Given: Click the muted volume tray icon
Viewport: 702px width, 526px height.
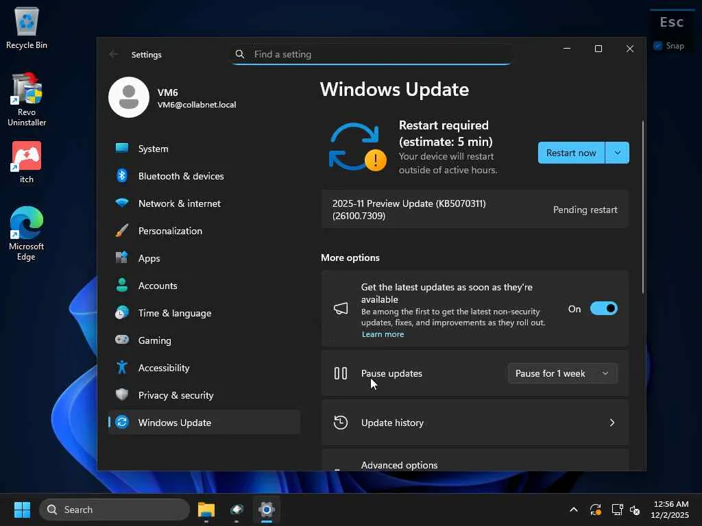Looking at the screenshot, I should pos(635,510).
